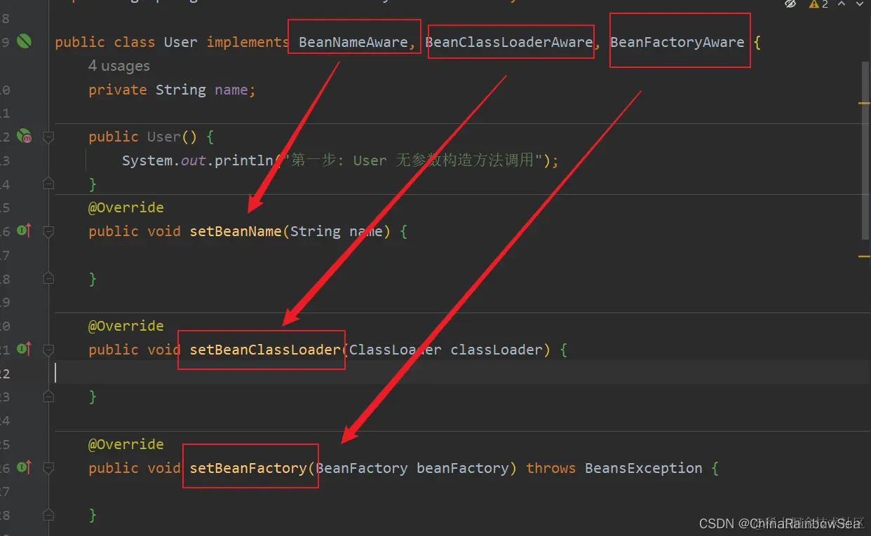Click the lower yellow warning stripe on the scrollbar
The width and height of the screenshot is (871, 536).
tap(864, 256)
